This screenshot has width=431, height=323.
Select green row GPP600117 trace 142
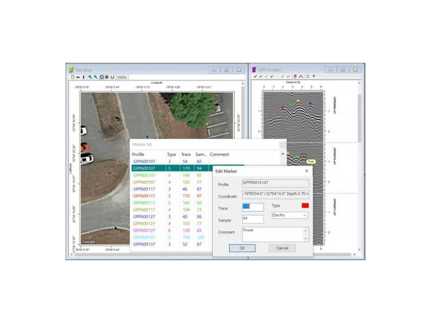pos(172,203)
